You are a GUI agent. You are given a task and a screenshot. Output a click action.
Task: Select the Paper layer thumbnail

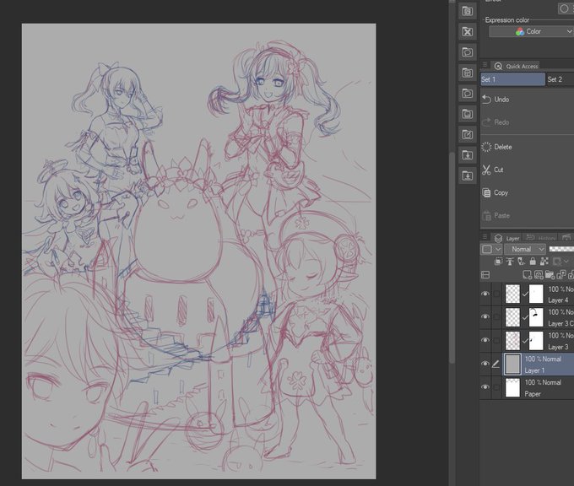(512, 387)
